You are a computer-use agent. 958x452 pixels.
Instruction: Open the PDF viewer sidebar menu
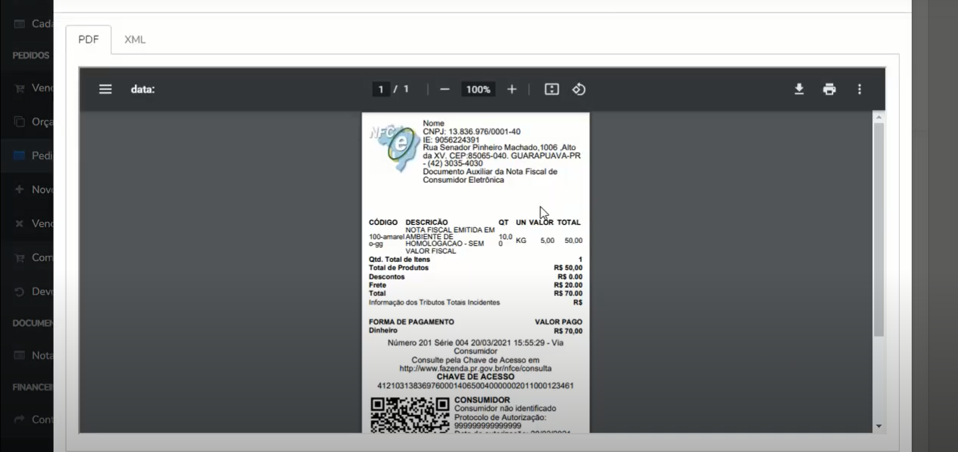pos(105,89)
